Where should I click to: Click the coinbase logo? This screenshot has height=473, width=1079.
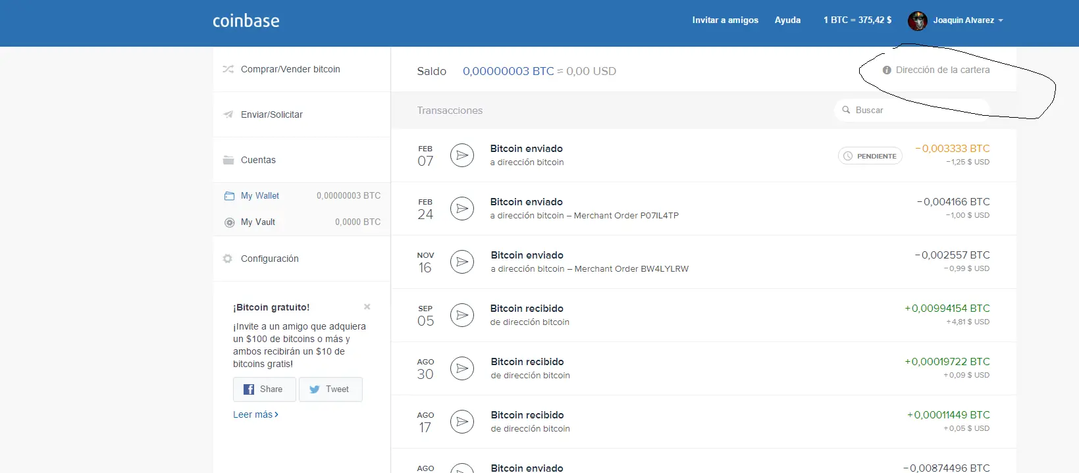246,21
